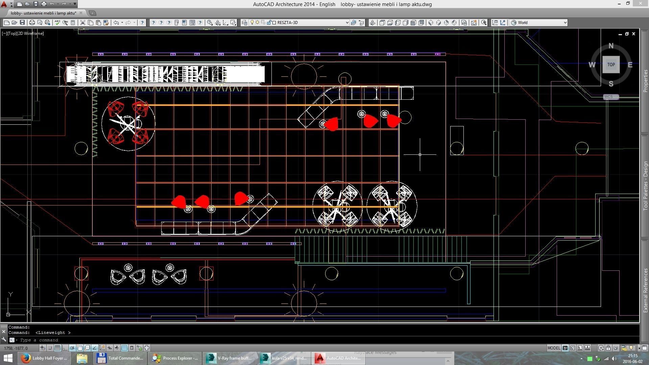Toggle Ortho Mode in the status bar
The height and width of the screenshot is (365, 649).
(65, 348)
